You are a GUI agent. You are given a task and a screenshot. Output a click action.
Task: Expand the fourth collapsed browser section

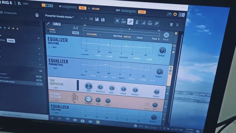(40, 64)
